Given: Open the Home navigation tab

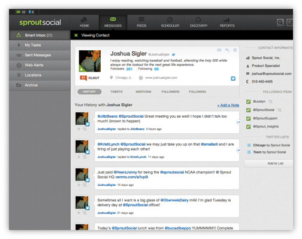Looking at the screenshot, I should 84,23.
